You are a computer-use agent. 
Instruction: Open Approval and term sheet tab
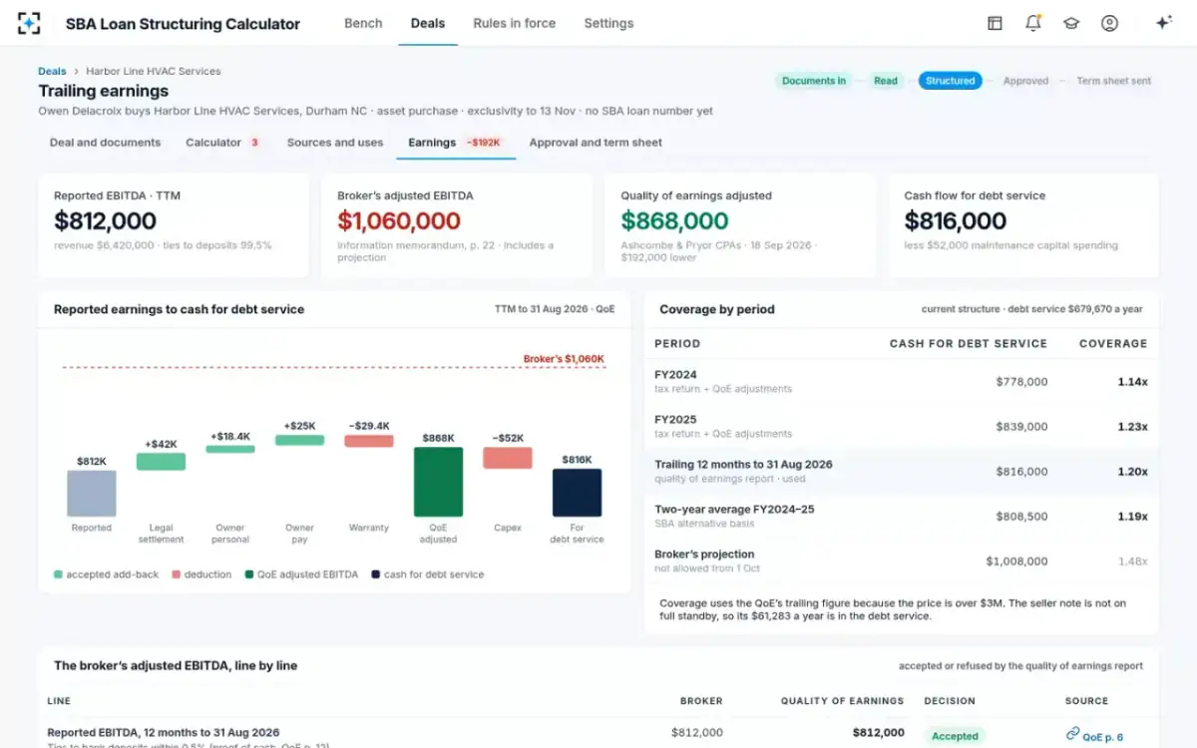point(596,143)
